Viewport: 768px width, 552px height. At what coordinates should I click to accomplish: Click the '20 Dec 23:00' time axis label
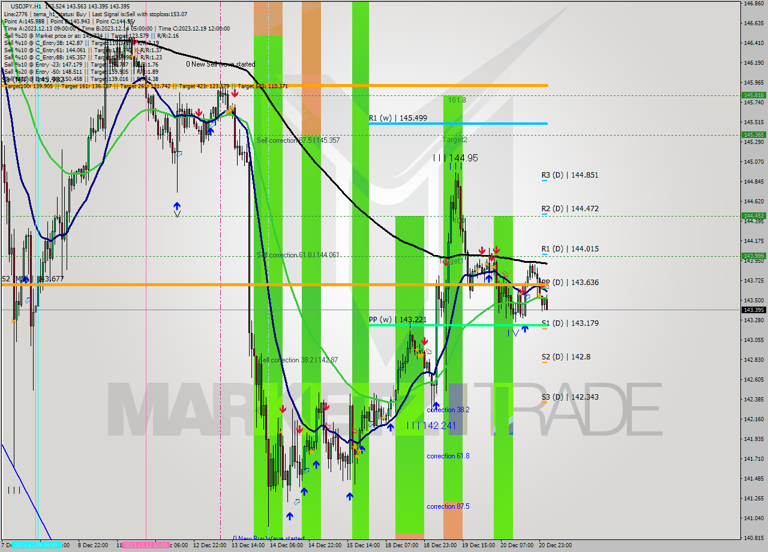(555, 545)
